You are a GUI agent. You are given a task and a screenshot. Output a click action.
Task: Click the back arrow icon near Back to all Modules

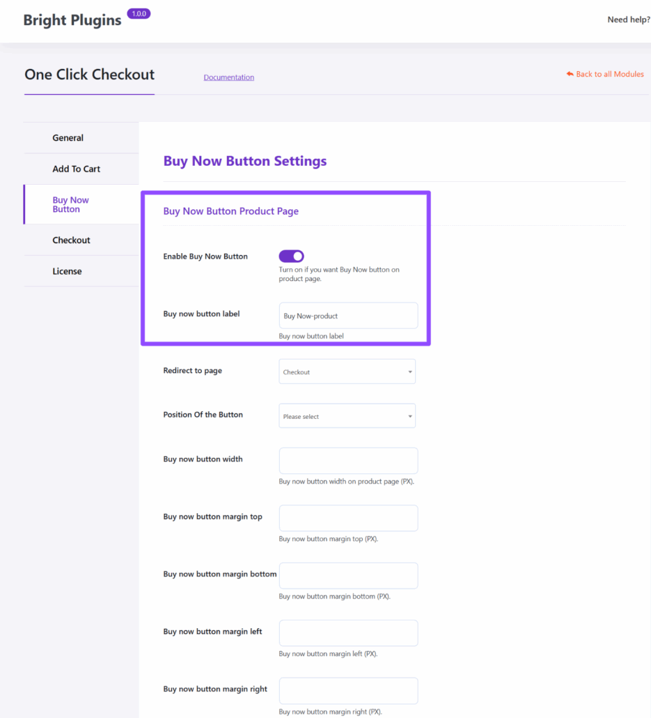pos(570,74)
